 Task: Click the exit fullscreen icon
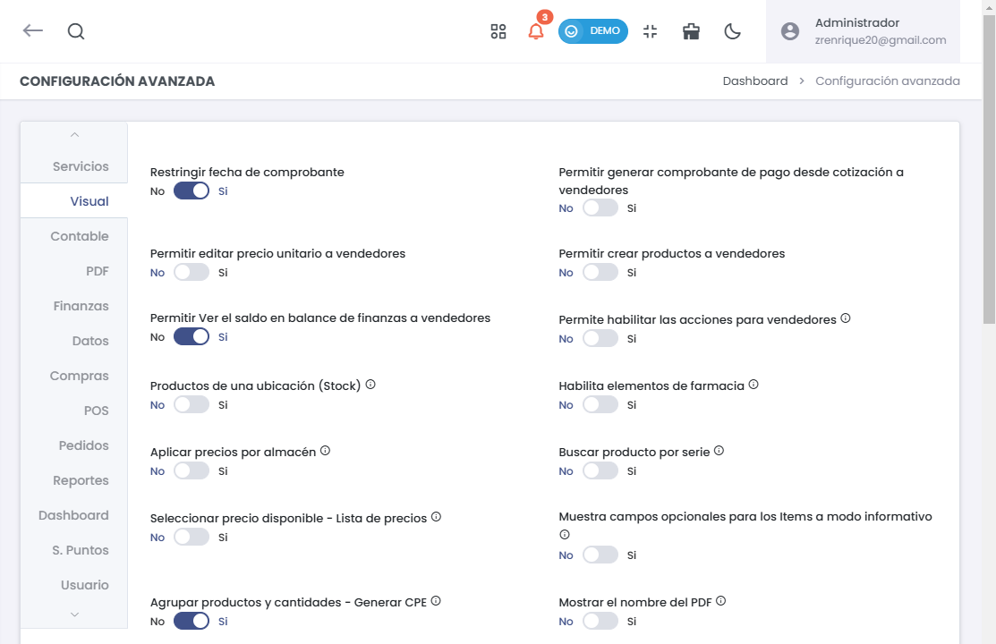tap(651, 31)
